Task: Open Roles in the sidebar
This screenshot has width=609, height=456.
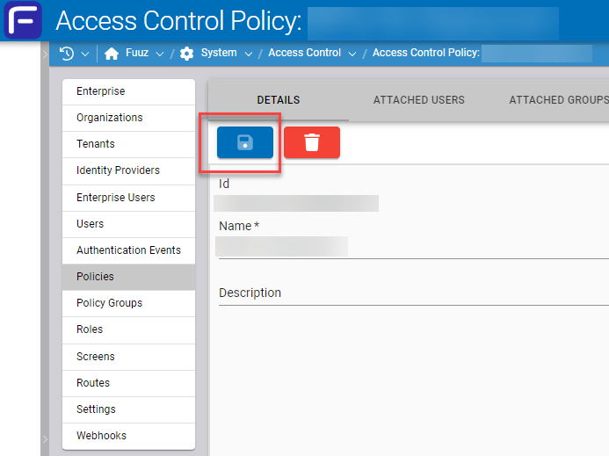Action: 128,329
